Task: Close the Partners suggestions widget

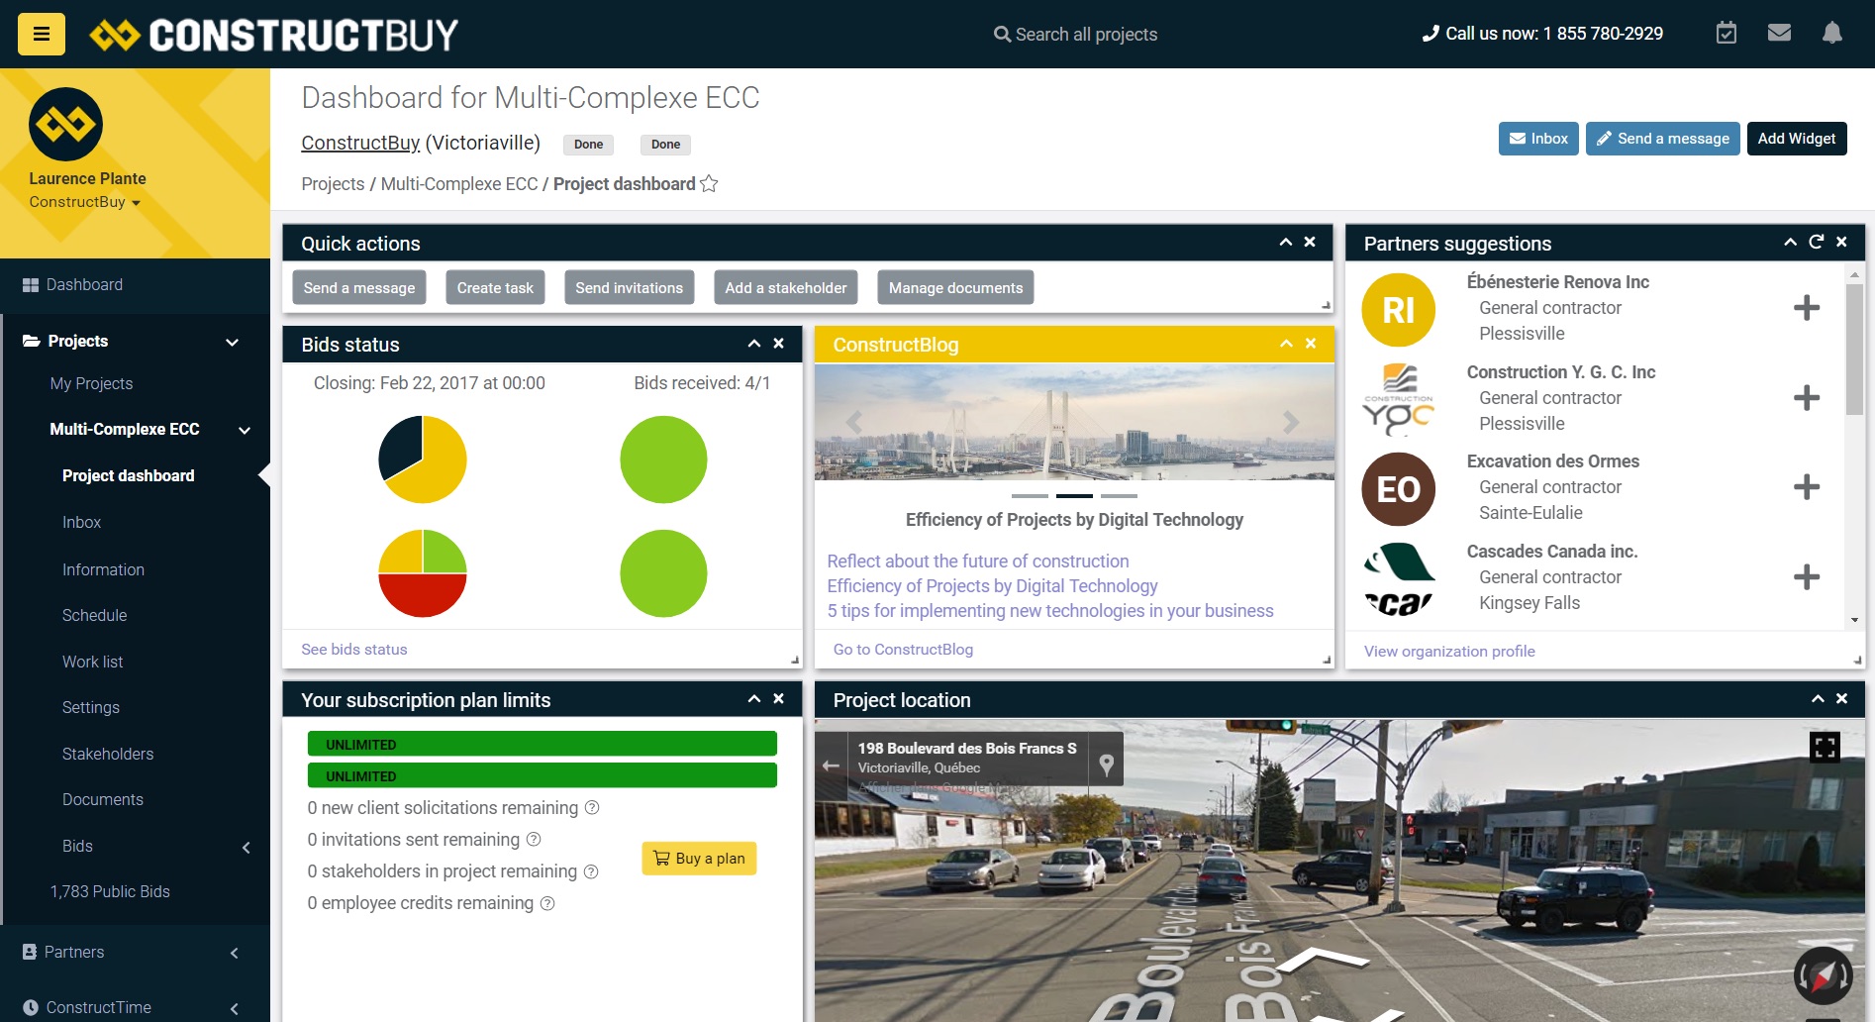Action: (x=1841, y=243)
